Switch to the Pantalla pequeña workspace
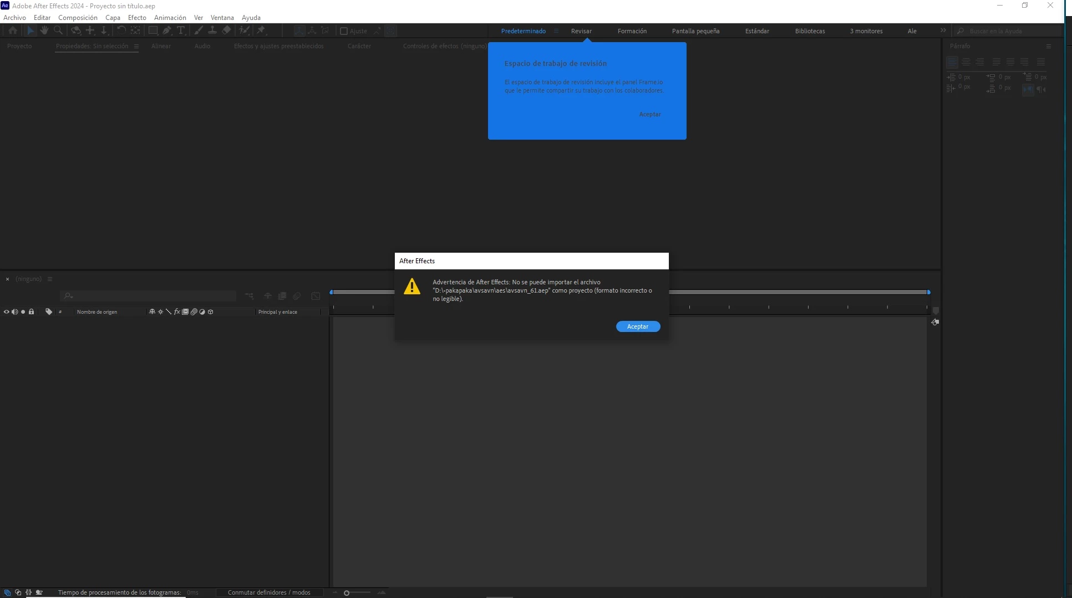Screen dimensions: 1072x598 [695, 31]
